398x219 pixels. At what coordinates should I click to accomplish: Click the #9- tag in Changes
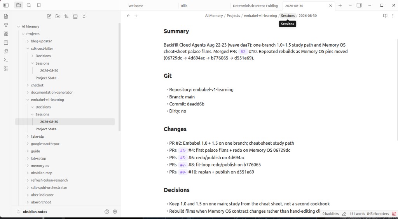click(x=183, y=172)
